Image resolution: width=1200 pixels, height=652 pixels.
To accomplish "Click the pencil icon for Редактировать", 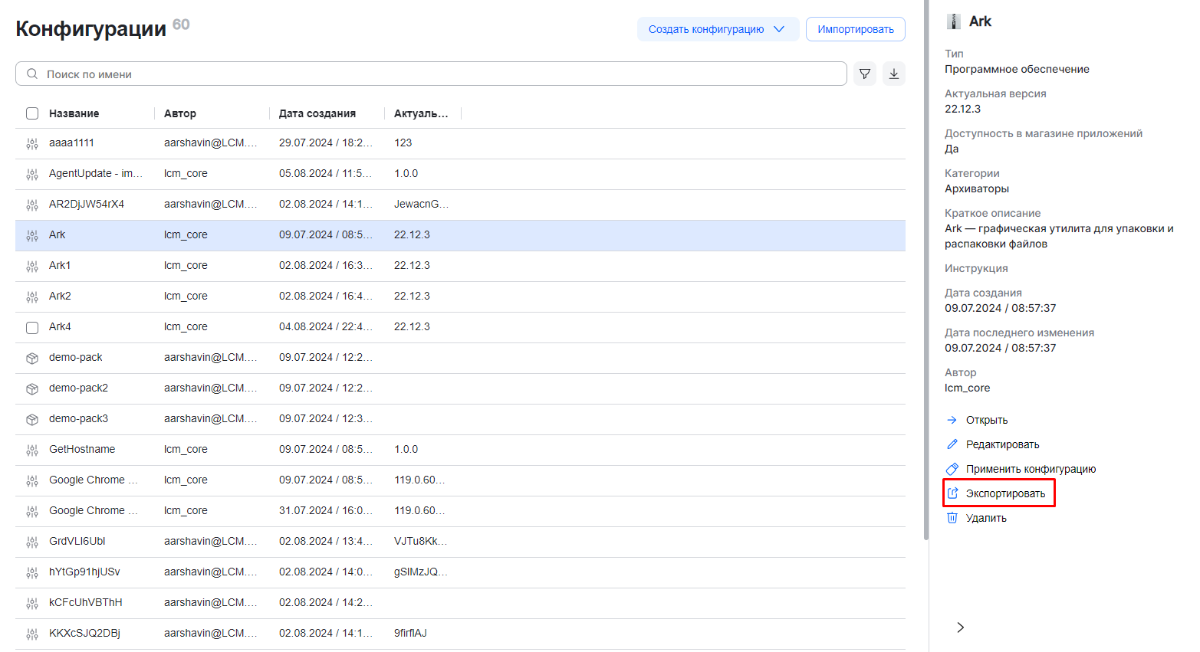I will (x=952, y=444).
